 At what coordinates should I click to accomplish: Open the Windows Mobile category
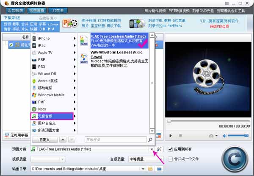(x=54, y=95)
